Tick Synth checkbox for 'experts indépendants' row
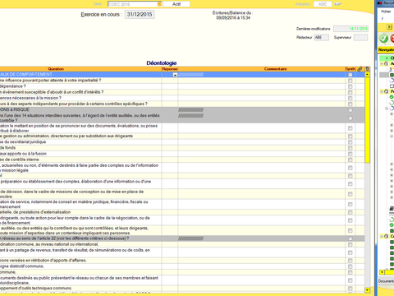 click(x=350, y=104)
